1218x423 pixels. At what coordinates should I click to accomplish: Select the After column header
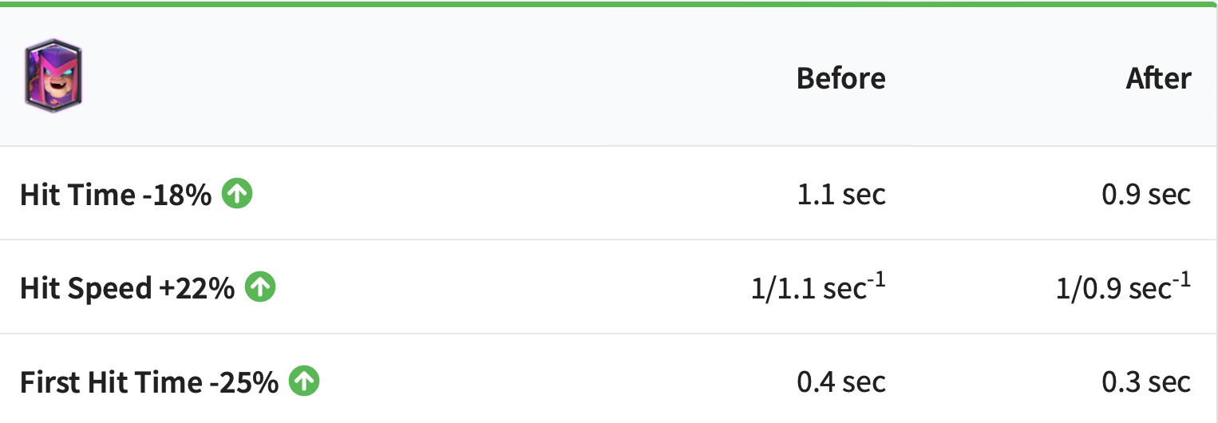coord(1158,78)
